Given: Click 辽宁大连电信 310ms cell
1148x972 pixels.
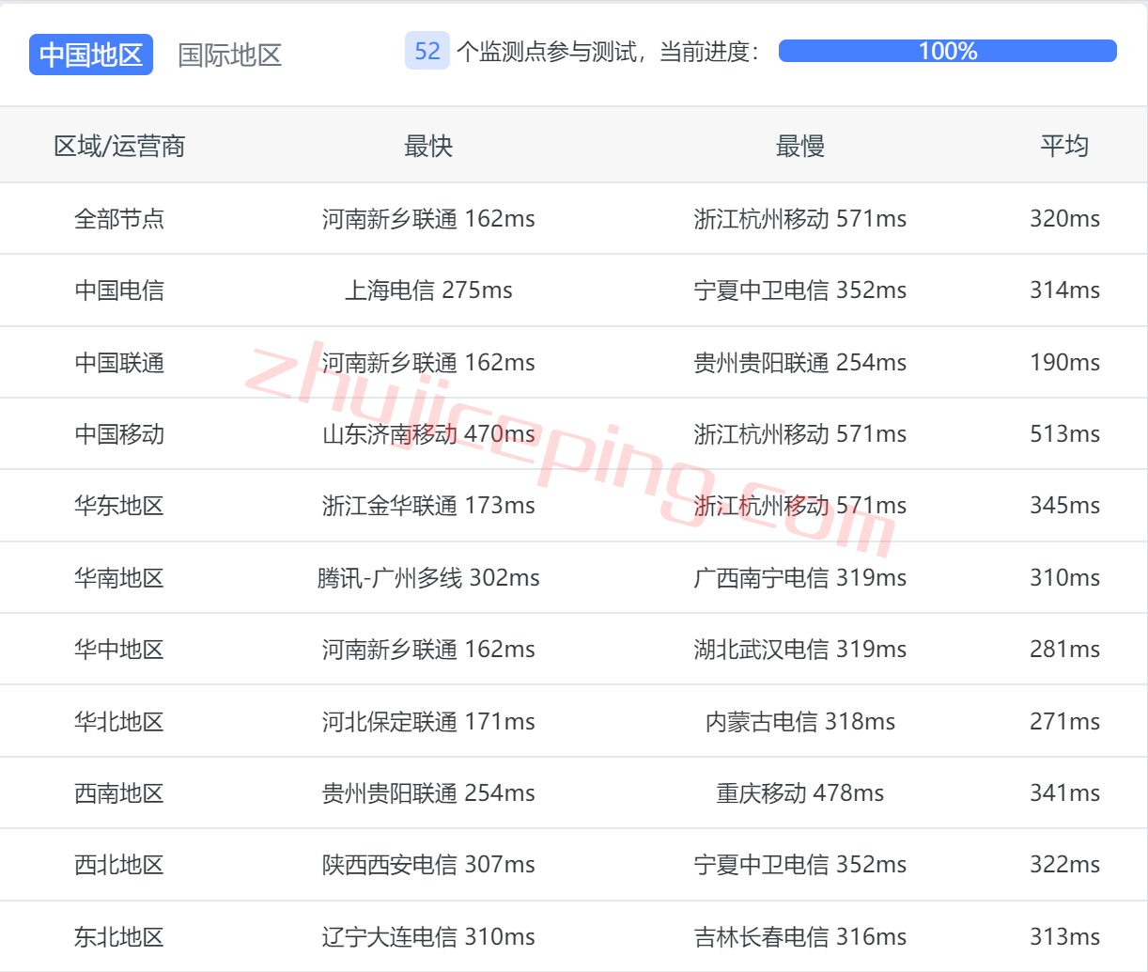Looking at the screenshot, I should click(428, 936).
